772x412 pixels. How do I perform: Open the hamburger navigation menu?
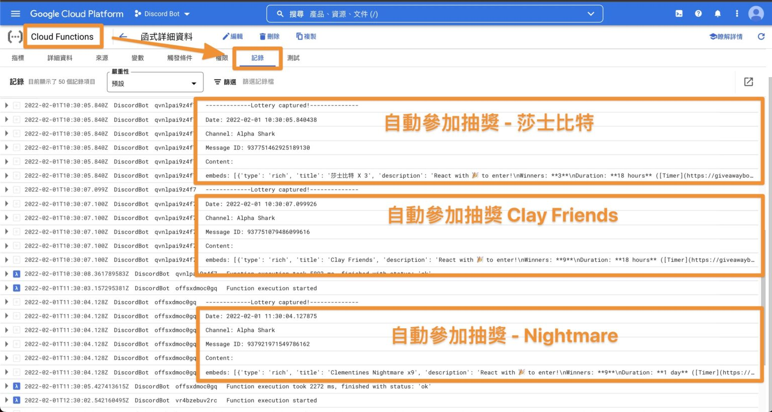pyautogui.click(x=16, y=14)
